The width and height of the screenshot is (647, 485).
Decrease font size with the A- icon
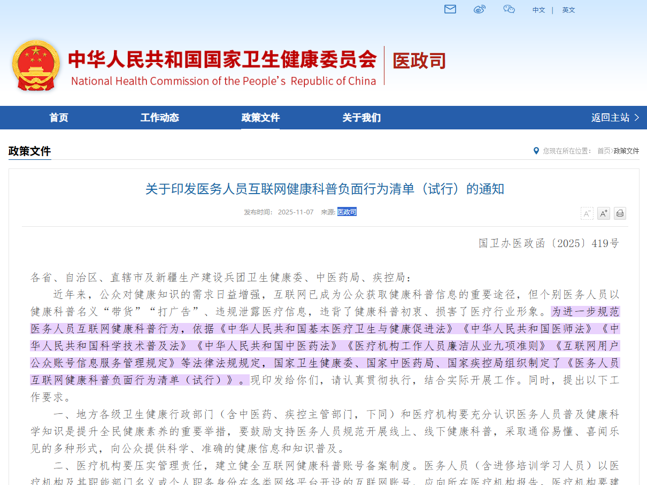(587, 213)
